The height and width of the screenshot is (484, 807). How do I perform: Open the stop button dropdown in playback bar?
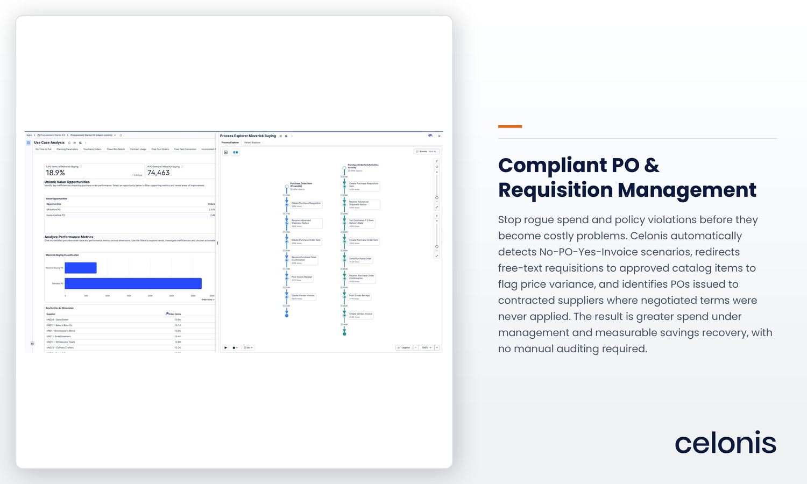pos(235,347)
